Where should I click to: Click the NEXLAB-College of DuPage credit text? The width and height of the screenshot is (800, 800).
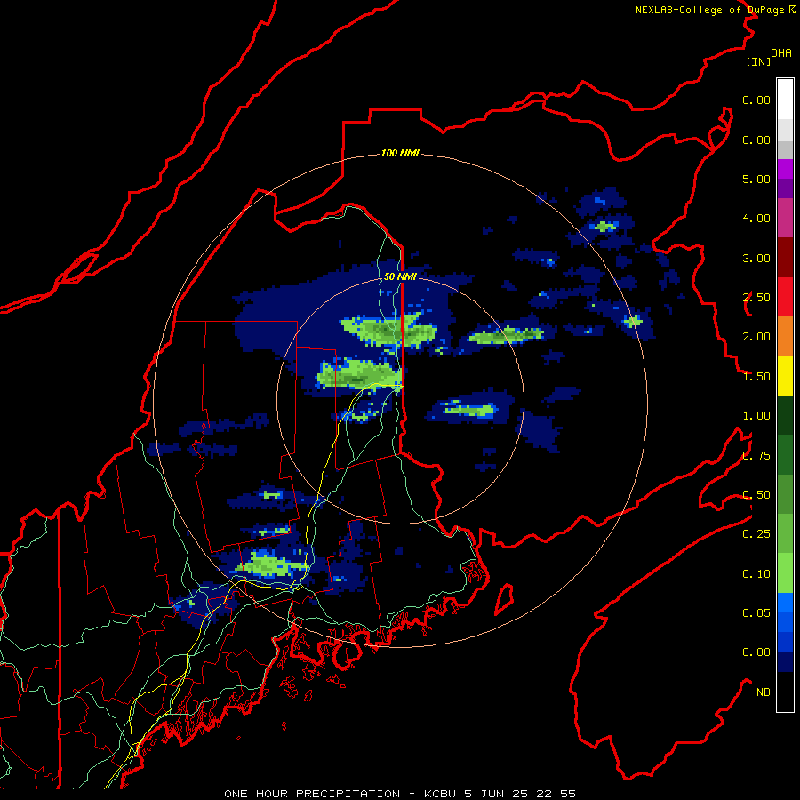[x=716, y=10]
